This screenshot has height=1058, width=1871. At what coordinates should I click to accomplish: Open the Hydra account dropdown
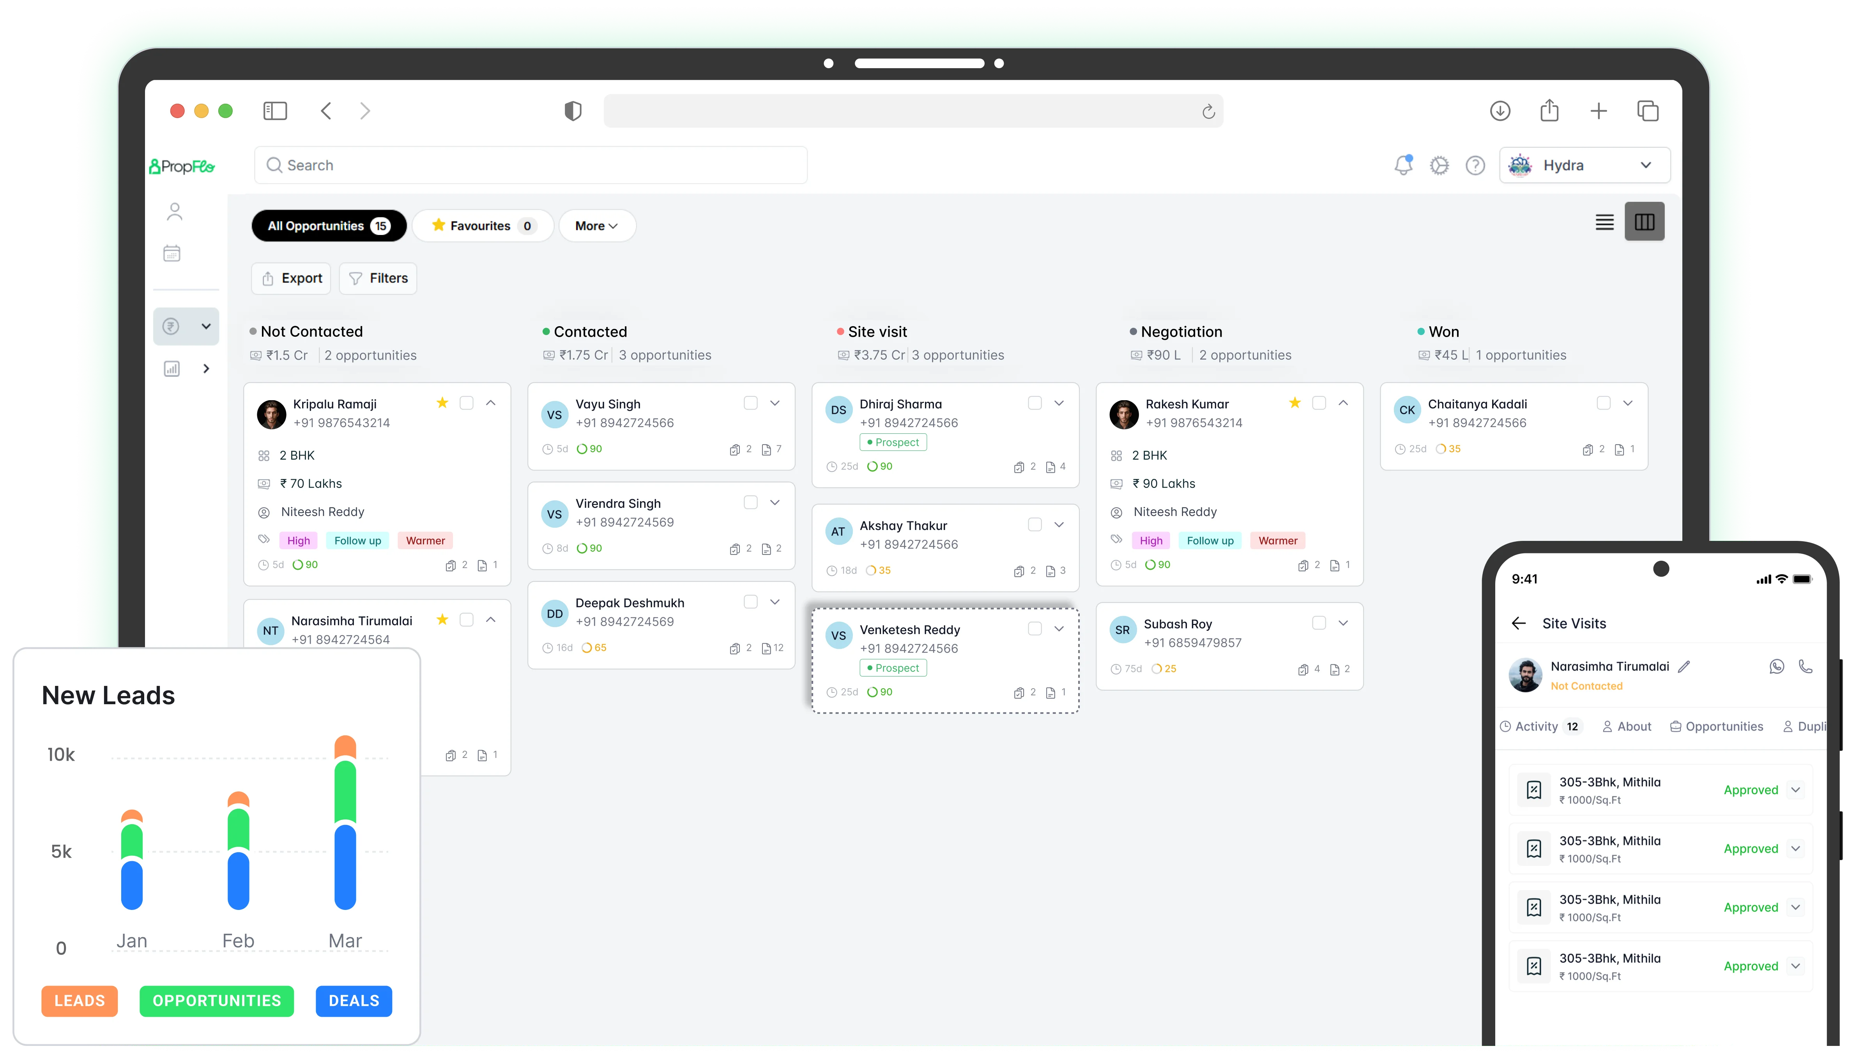pyautogui.click(x=1584, y=166)
